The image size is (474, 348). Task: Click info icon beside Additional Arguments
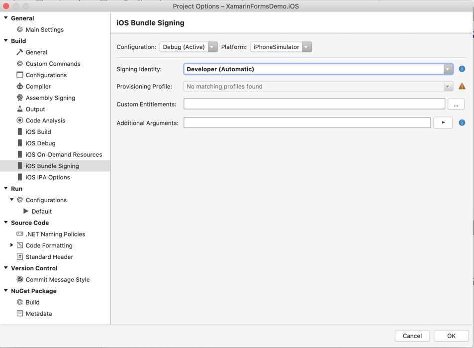(462, 122)
